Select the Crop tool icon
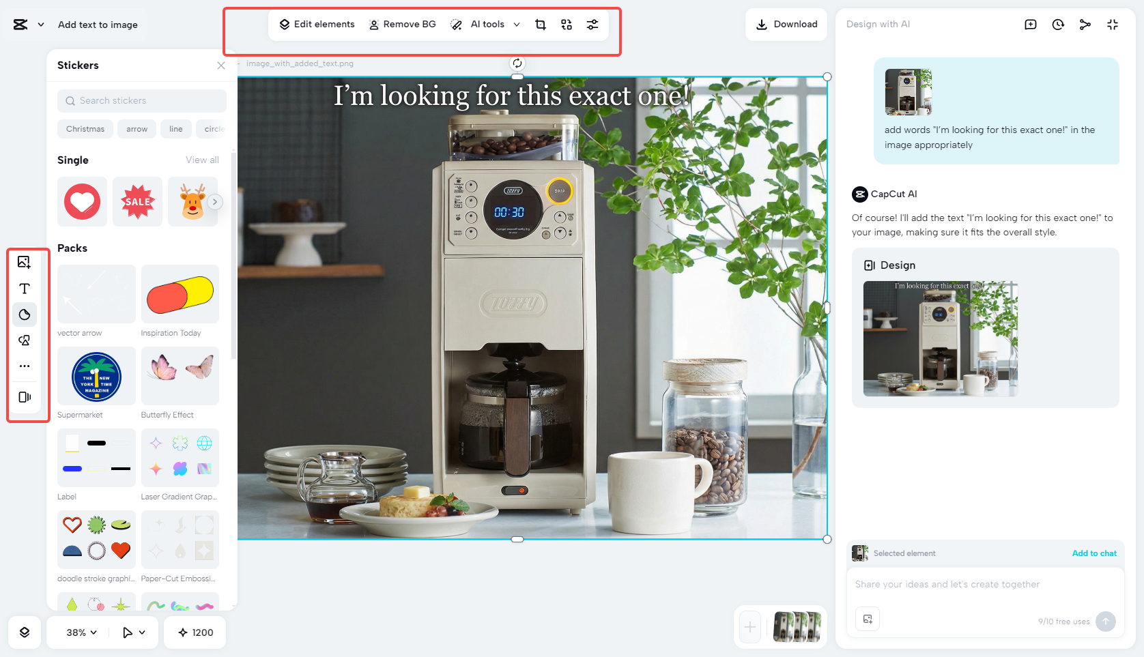 click(x=541, y=25)
